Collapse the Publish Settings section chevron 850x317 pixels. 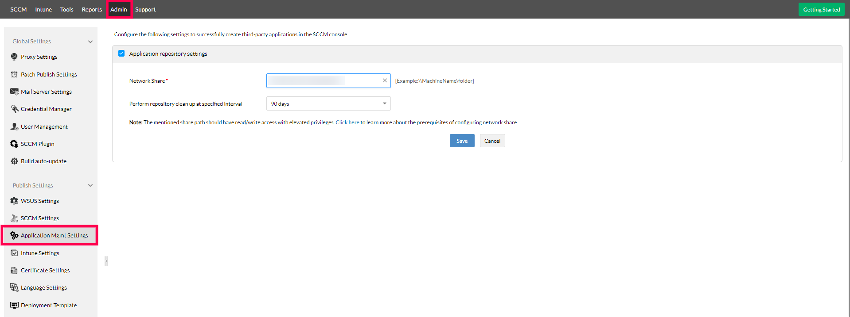[90, 186]
